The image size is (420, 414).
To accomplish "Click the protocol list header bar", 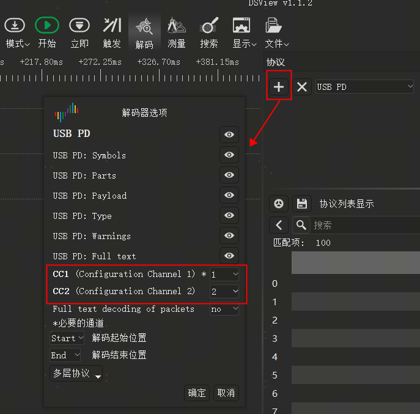I will tap(356, 262).
